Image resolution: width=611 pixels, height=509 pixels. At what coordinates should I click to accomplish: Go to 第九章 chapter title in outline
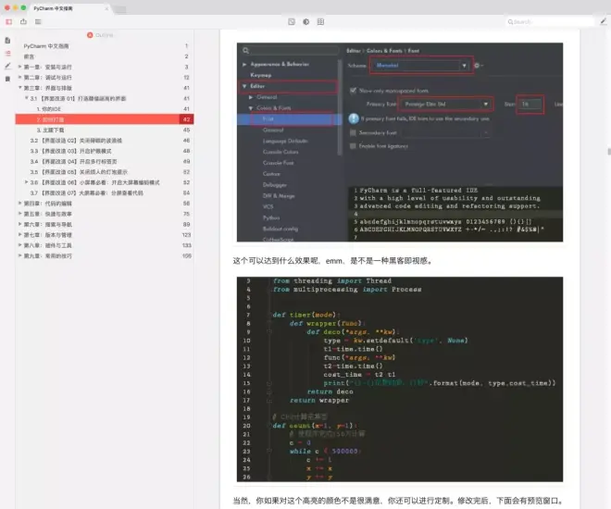point(47,256)
